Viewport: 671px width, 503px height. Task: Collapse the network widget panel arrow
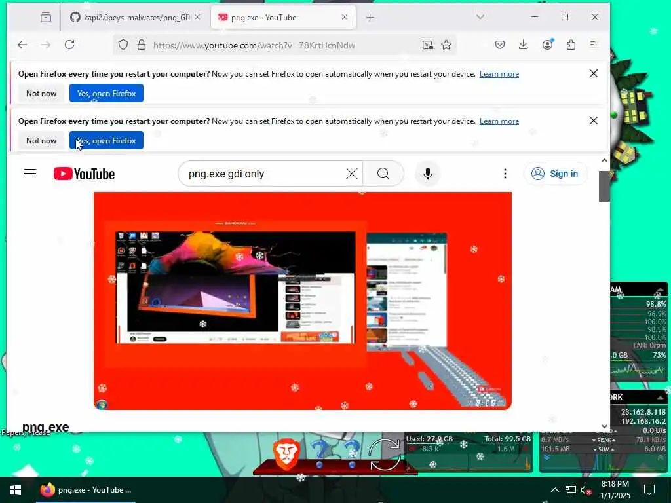(660, 398)
